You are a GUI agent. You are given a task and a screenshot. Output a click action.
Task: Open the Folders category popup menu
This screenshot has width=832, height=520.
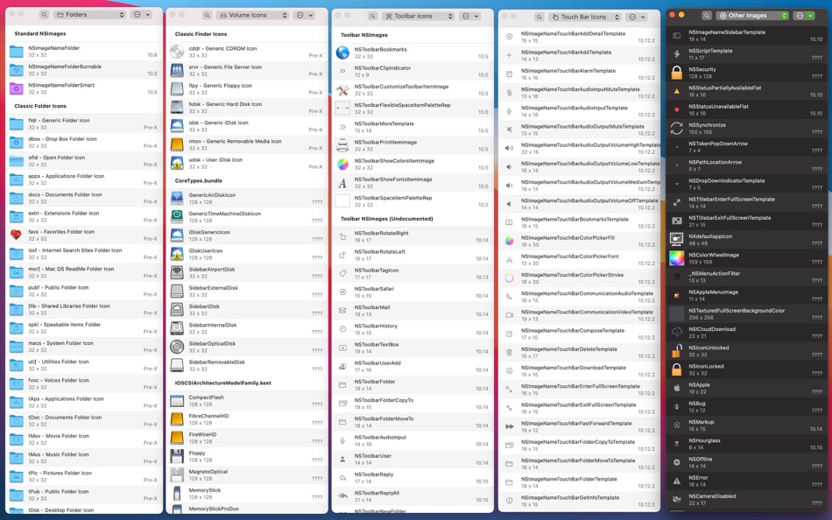coord(89,15)
